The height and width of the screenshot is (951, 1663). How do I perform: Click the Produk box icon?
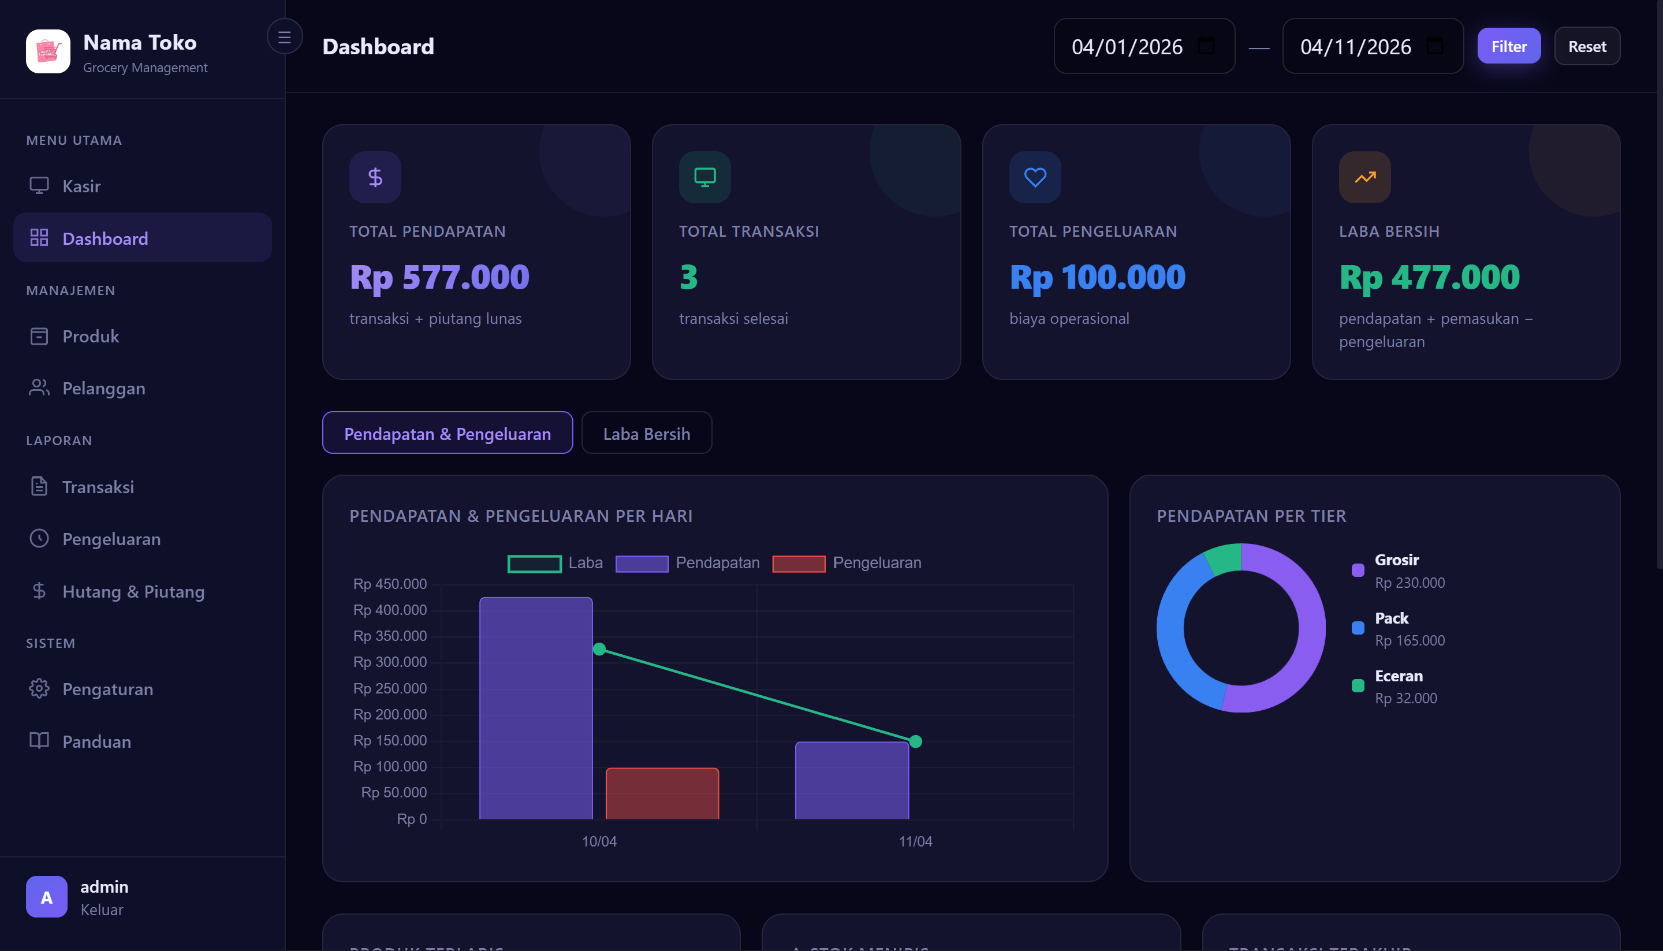(39, 337)
